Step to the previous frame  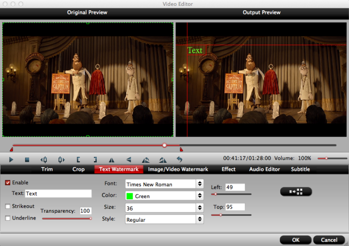coord(44,160)
